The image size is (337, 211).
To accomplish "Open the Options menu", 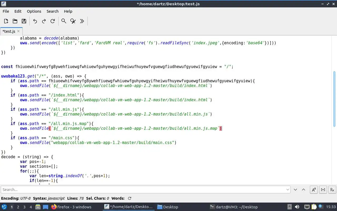I will tap(34, 11).
